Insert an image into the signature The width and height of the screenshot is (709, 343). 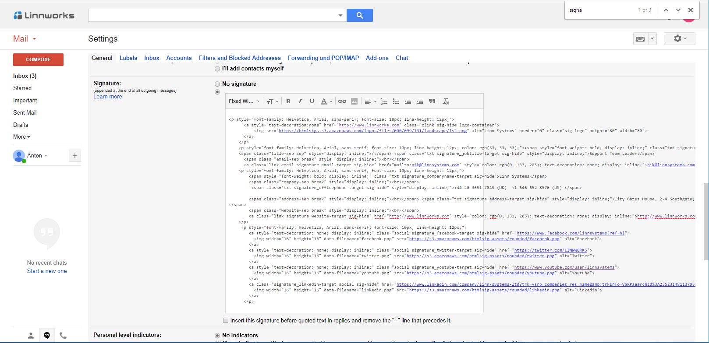coord(354,101)
